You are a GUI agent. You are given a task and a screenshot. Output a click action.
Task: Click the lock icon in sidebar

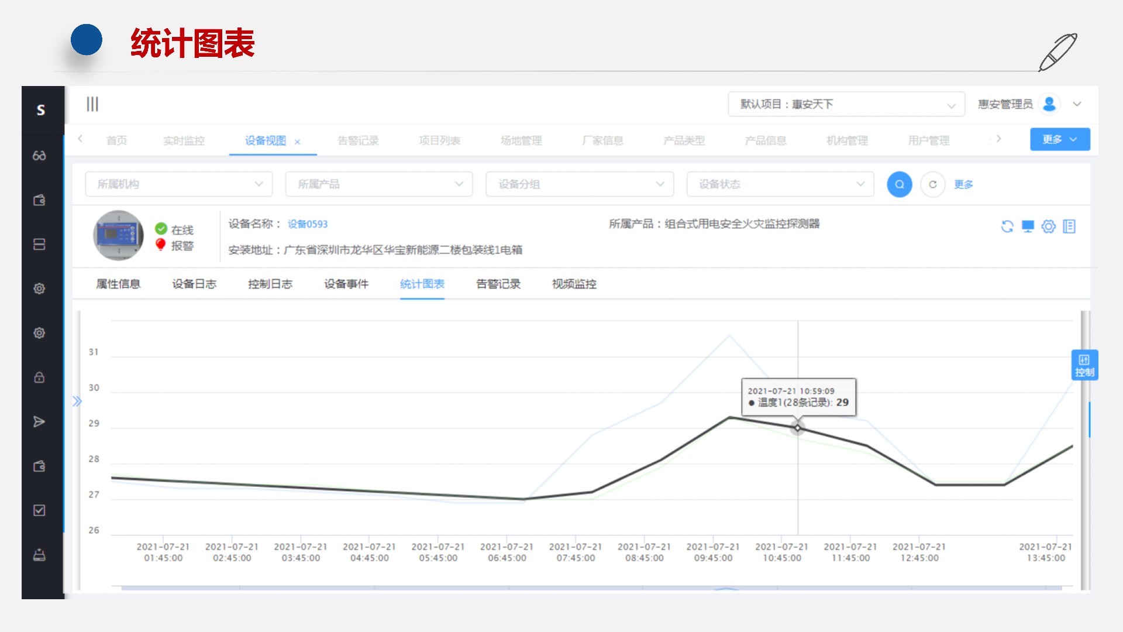(39, 377)
